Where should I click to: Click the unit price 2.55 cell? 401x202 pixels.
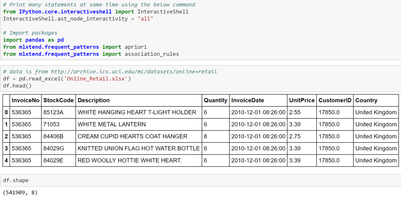coord(302,112)
